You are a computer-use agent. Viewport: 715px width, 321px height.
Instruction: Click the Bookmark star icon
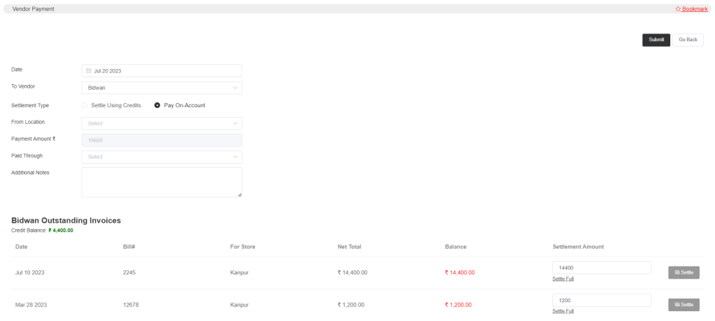coord(677,8)
